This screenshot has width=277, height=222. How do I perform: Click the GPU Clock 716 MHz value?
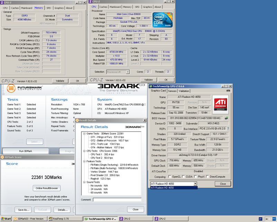tap(174, 160)
